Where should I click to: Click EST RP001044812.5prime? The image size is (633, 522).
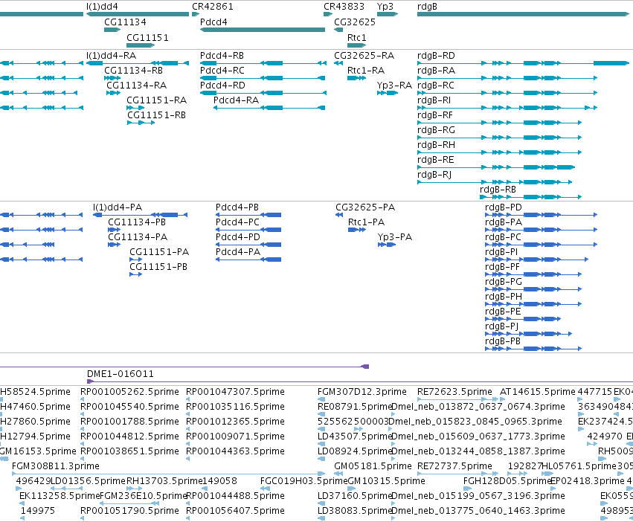(129, 436)
